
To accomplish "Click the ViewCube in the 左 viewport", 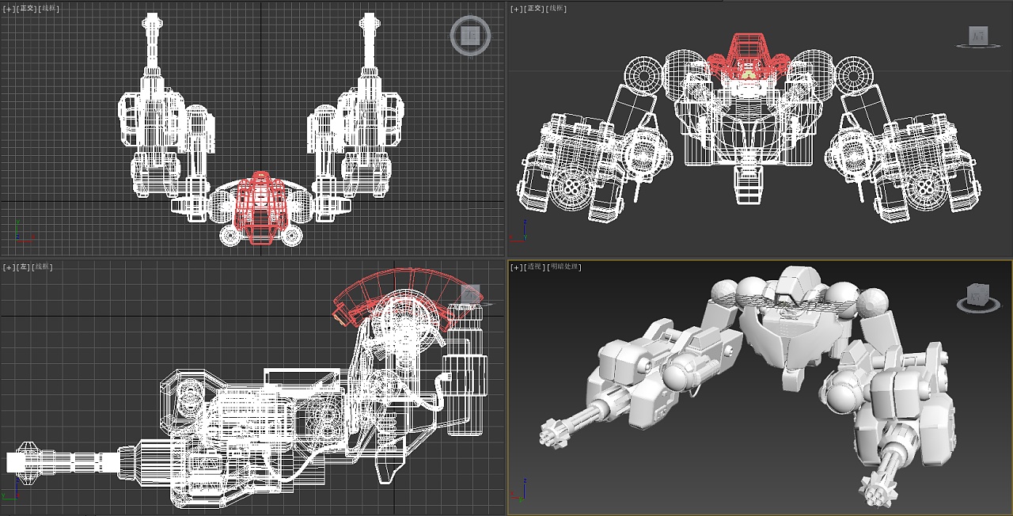I will pos(472,294).
